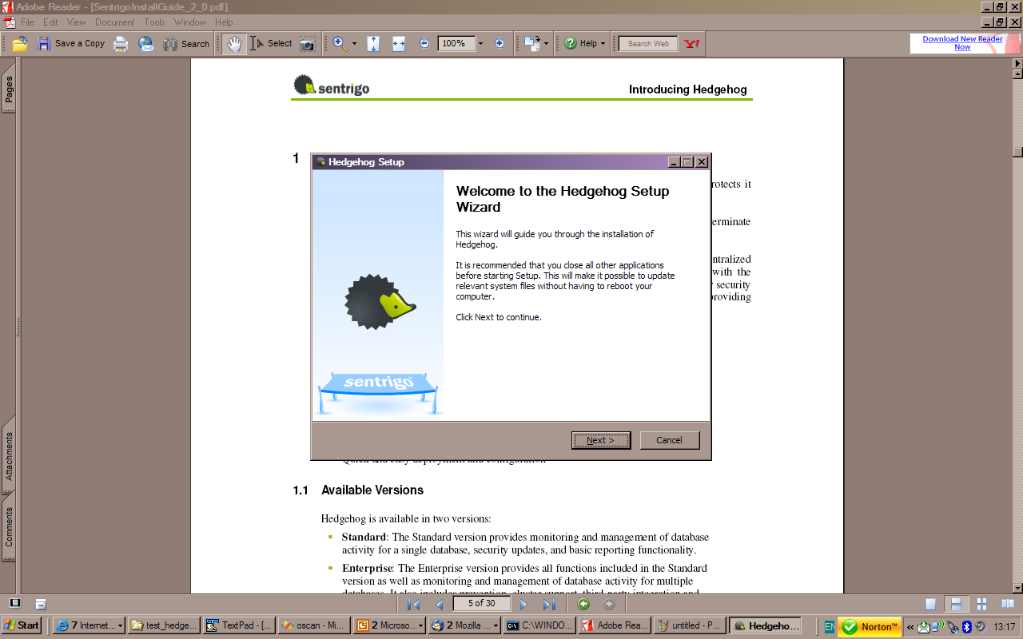Switch to Continuous Facing layout

[982, 605]
